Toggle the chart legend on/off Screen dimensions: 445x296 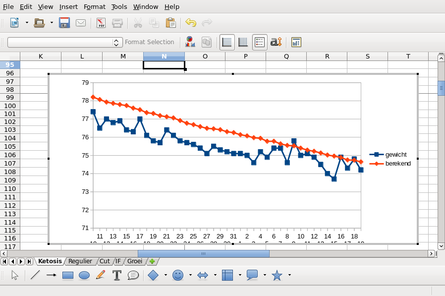[x=260, y=42]
